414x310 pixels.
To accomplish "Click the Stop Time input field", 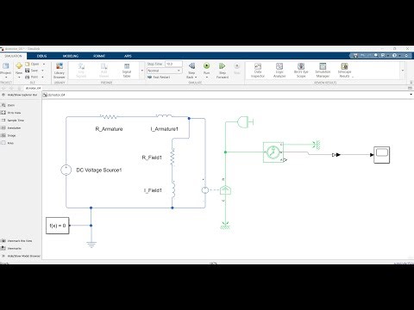I will 173,64.
